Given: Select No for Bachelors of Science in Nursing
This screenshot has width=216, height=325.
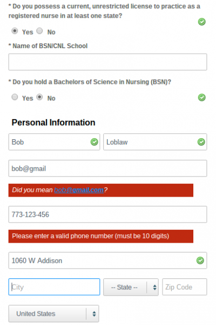Looking at the screenshot, I should (39, 97).
